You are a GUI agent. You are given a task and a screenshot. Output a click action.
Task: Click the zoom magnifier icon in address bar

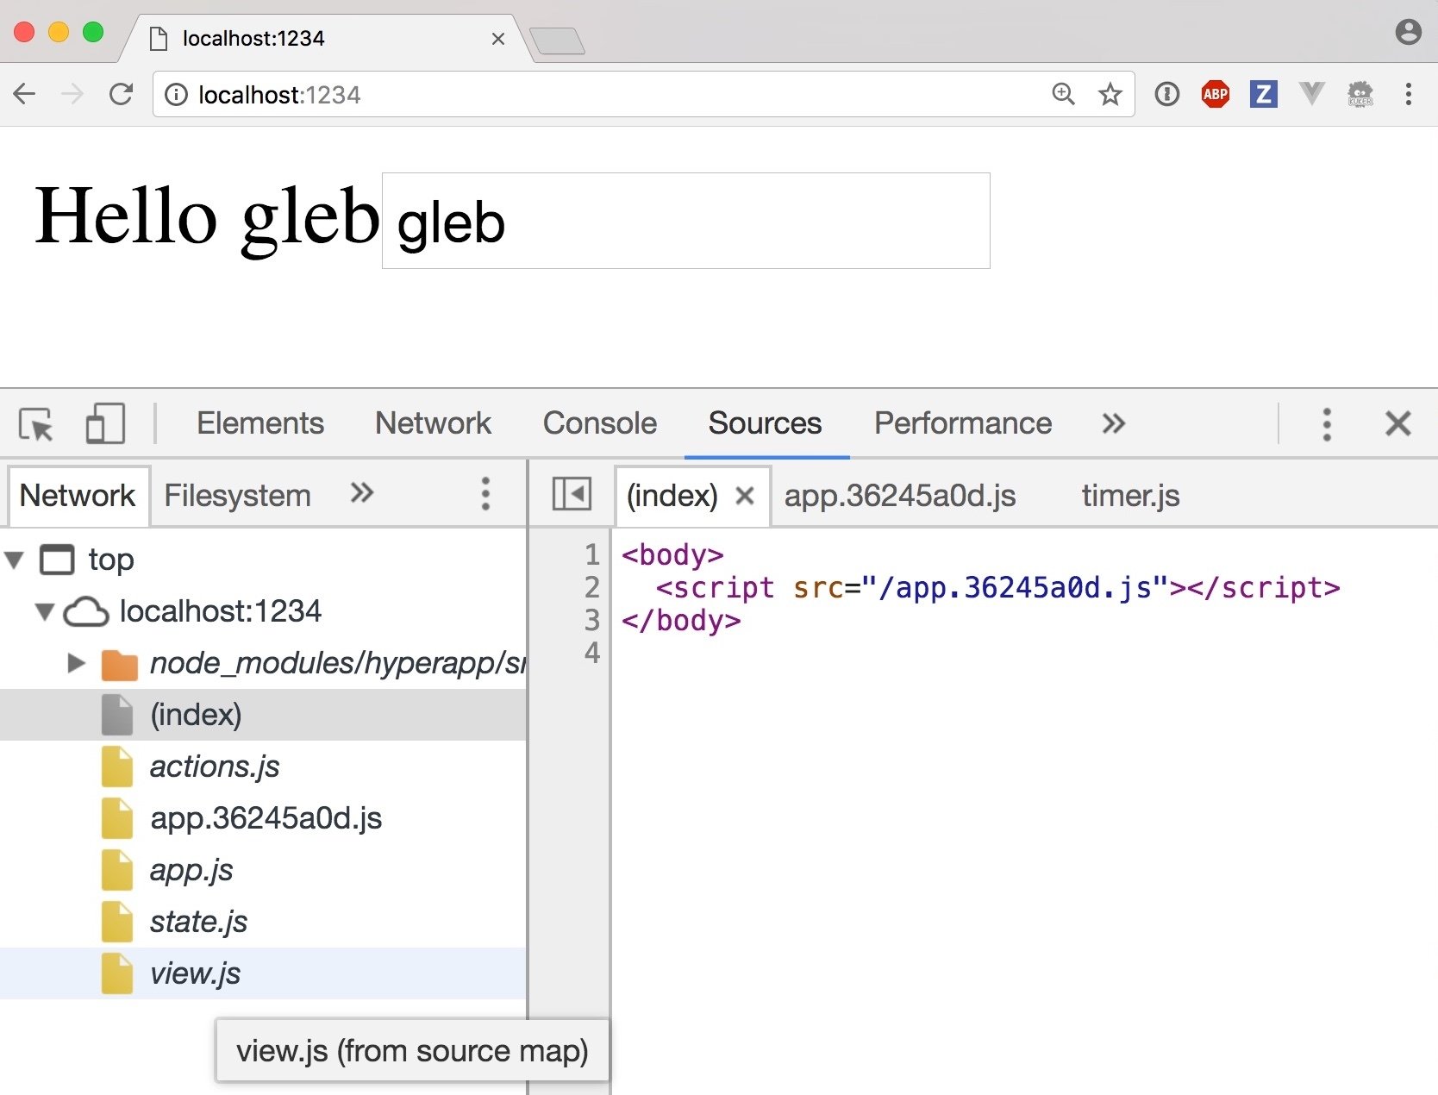point(1063,94)
